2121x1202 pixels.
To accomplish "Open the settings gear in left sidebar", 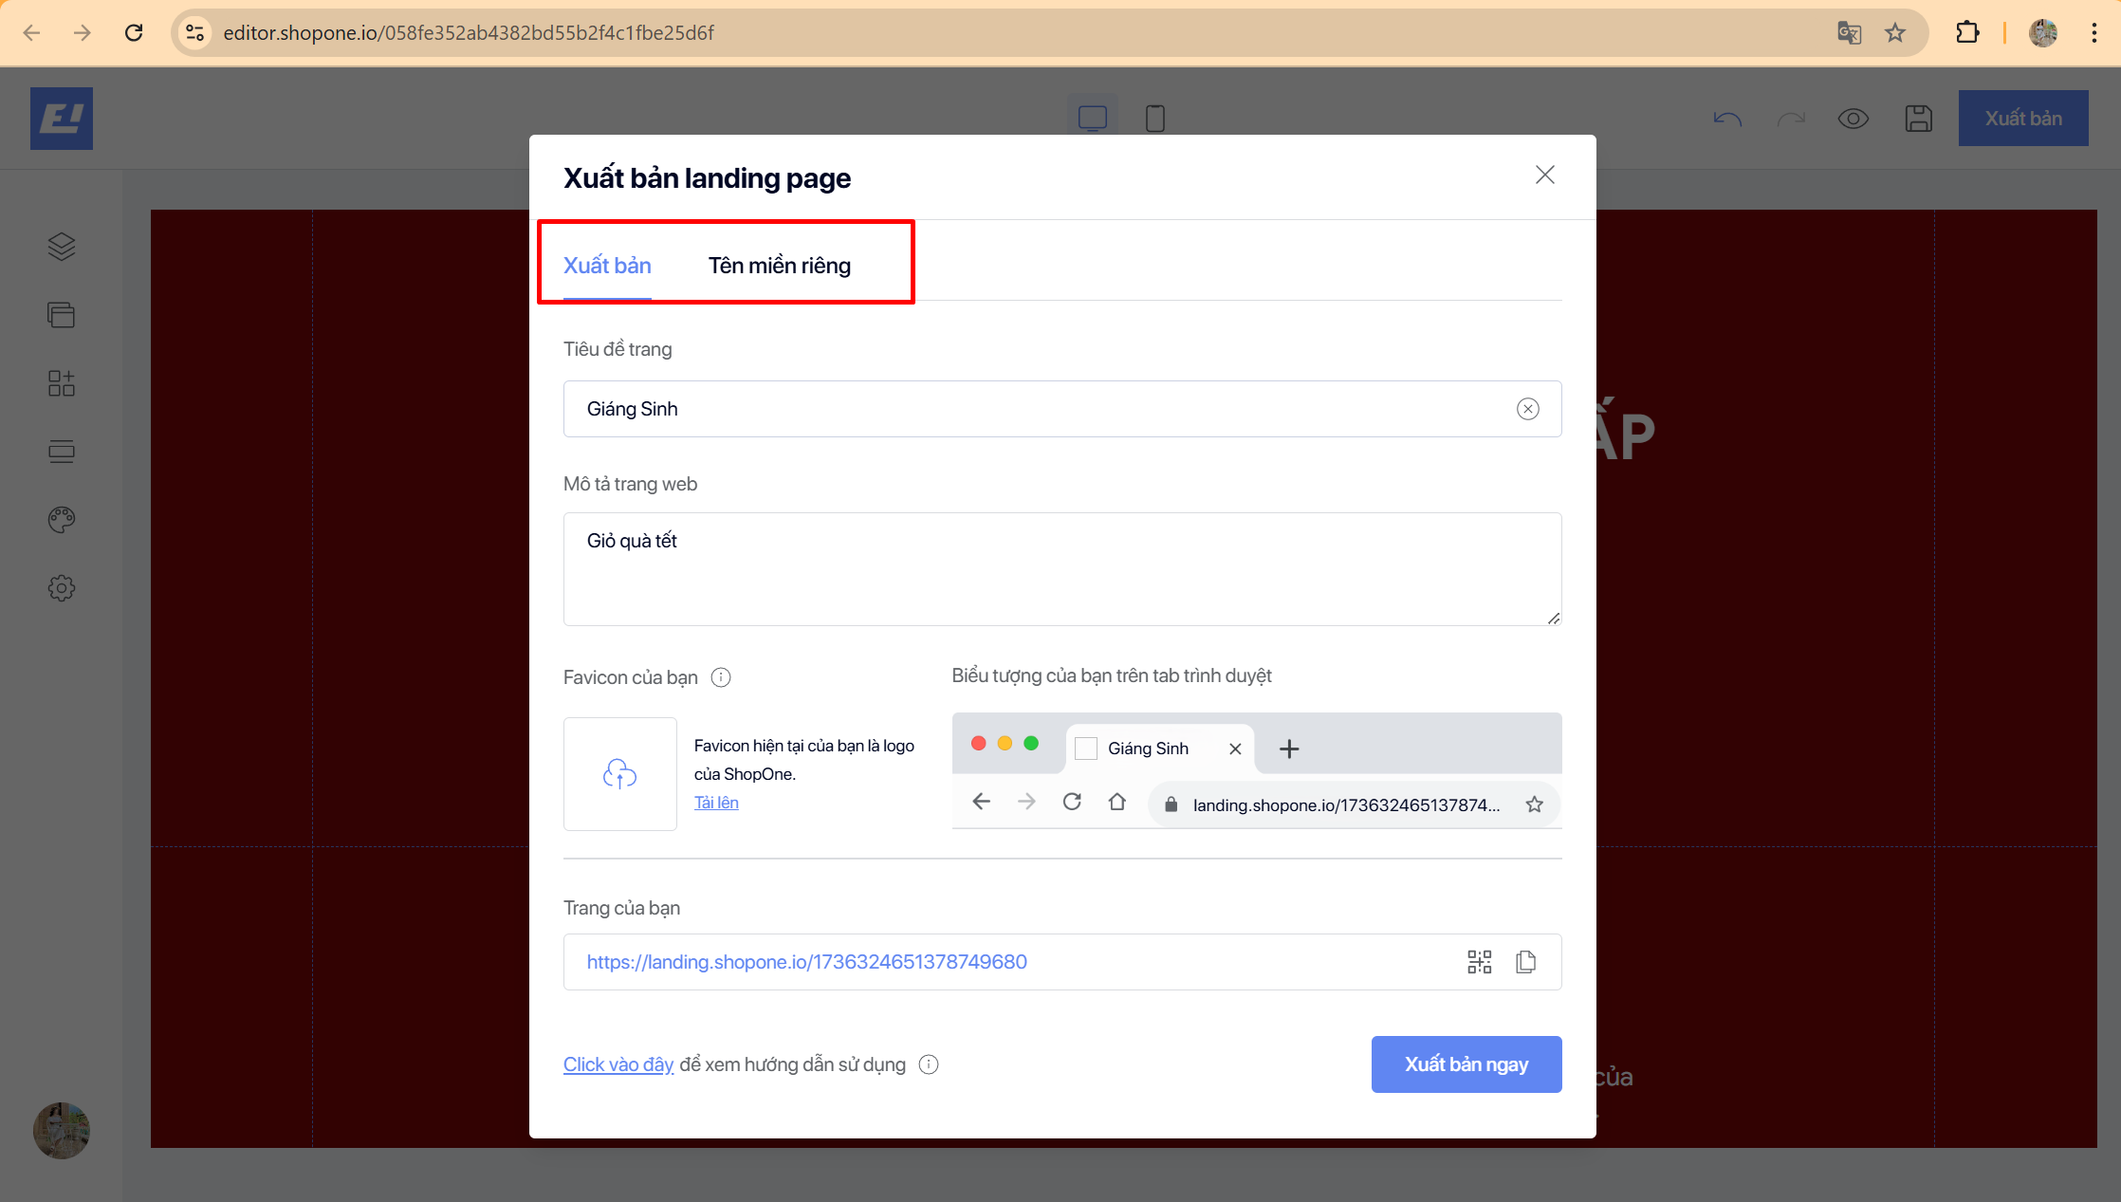I will 62,588.
